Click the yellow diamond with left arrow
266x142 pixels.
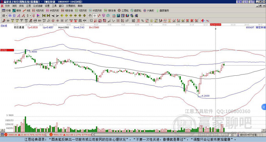(62, 16)
